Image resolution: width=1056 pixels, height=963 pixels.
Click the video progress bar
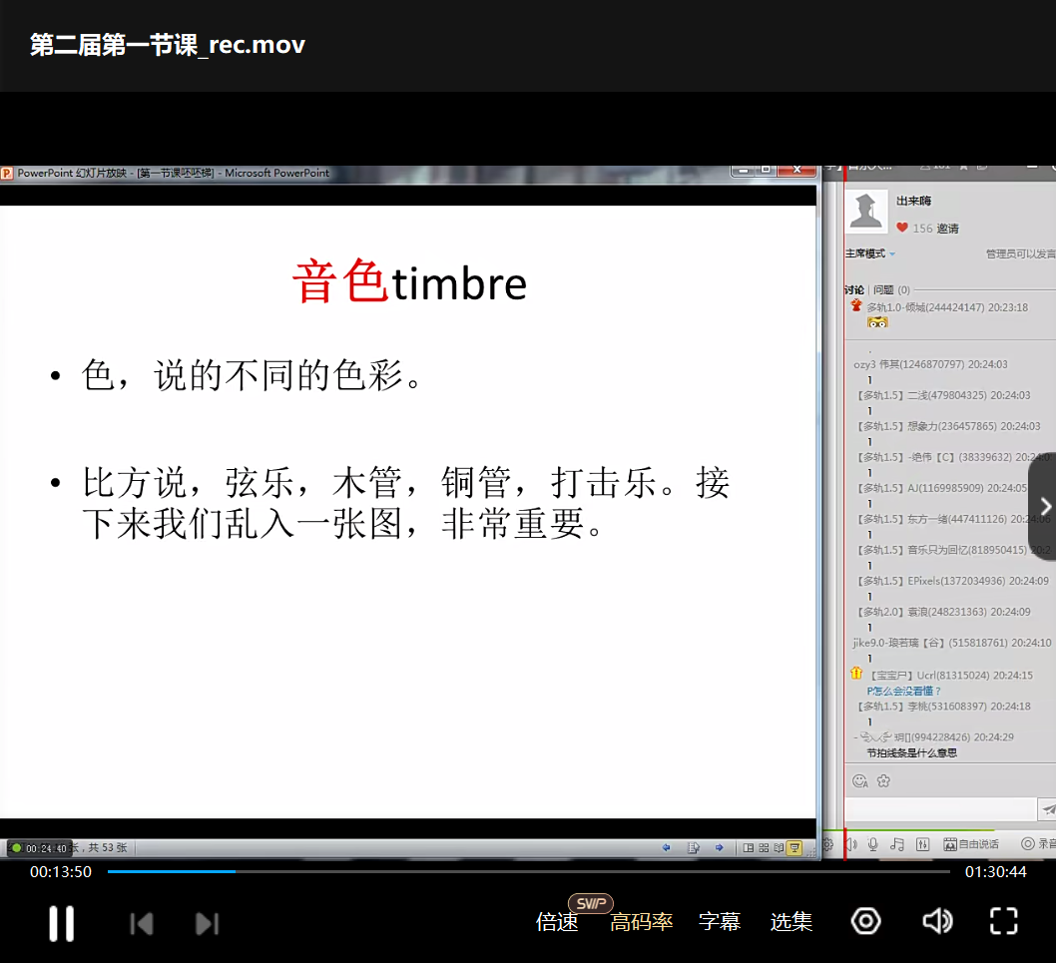[x=529, y=871]
